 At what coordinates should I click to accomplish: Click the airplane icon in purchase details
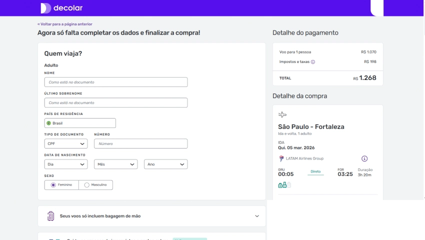click(x=282, y=114)
